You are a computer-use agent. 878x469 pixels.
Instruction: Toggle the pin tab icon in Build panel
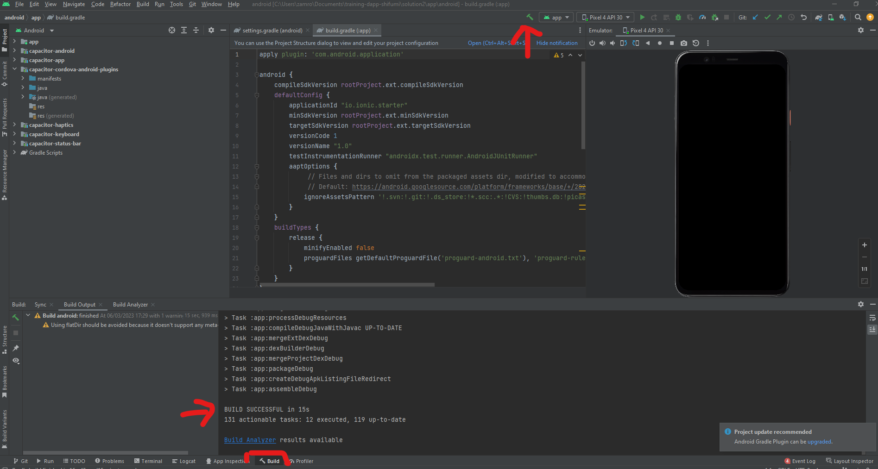pyautogui.click(x=16, y=348)
